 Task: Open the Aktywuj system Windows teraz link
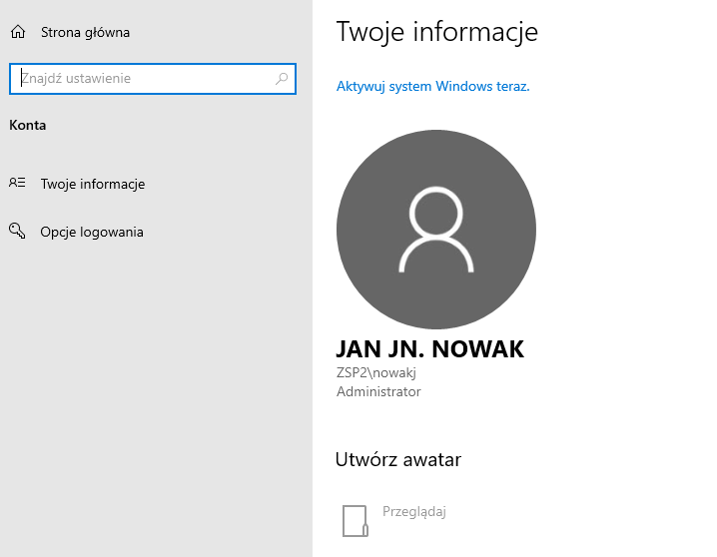(432, 87)
